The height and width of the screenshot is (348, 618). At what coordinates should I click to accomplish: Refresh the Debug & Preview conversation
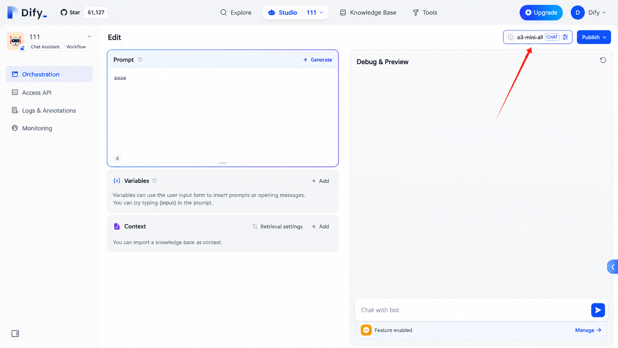tap(603, 60)
